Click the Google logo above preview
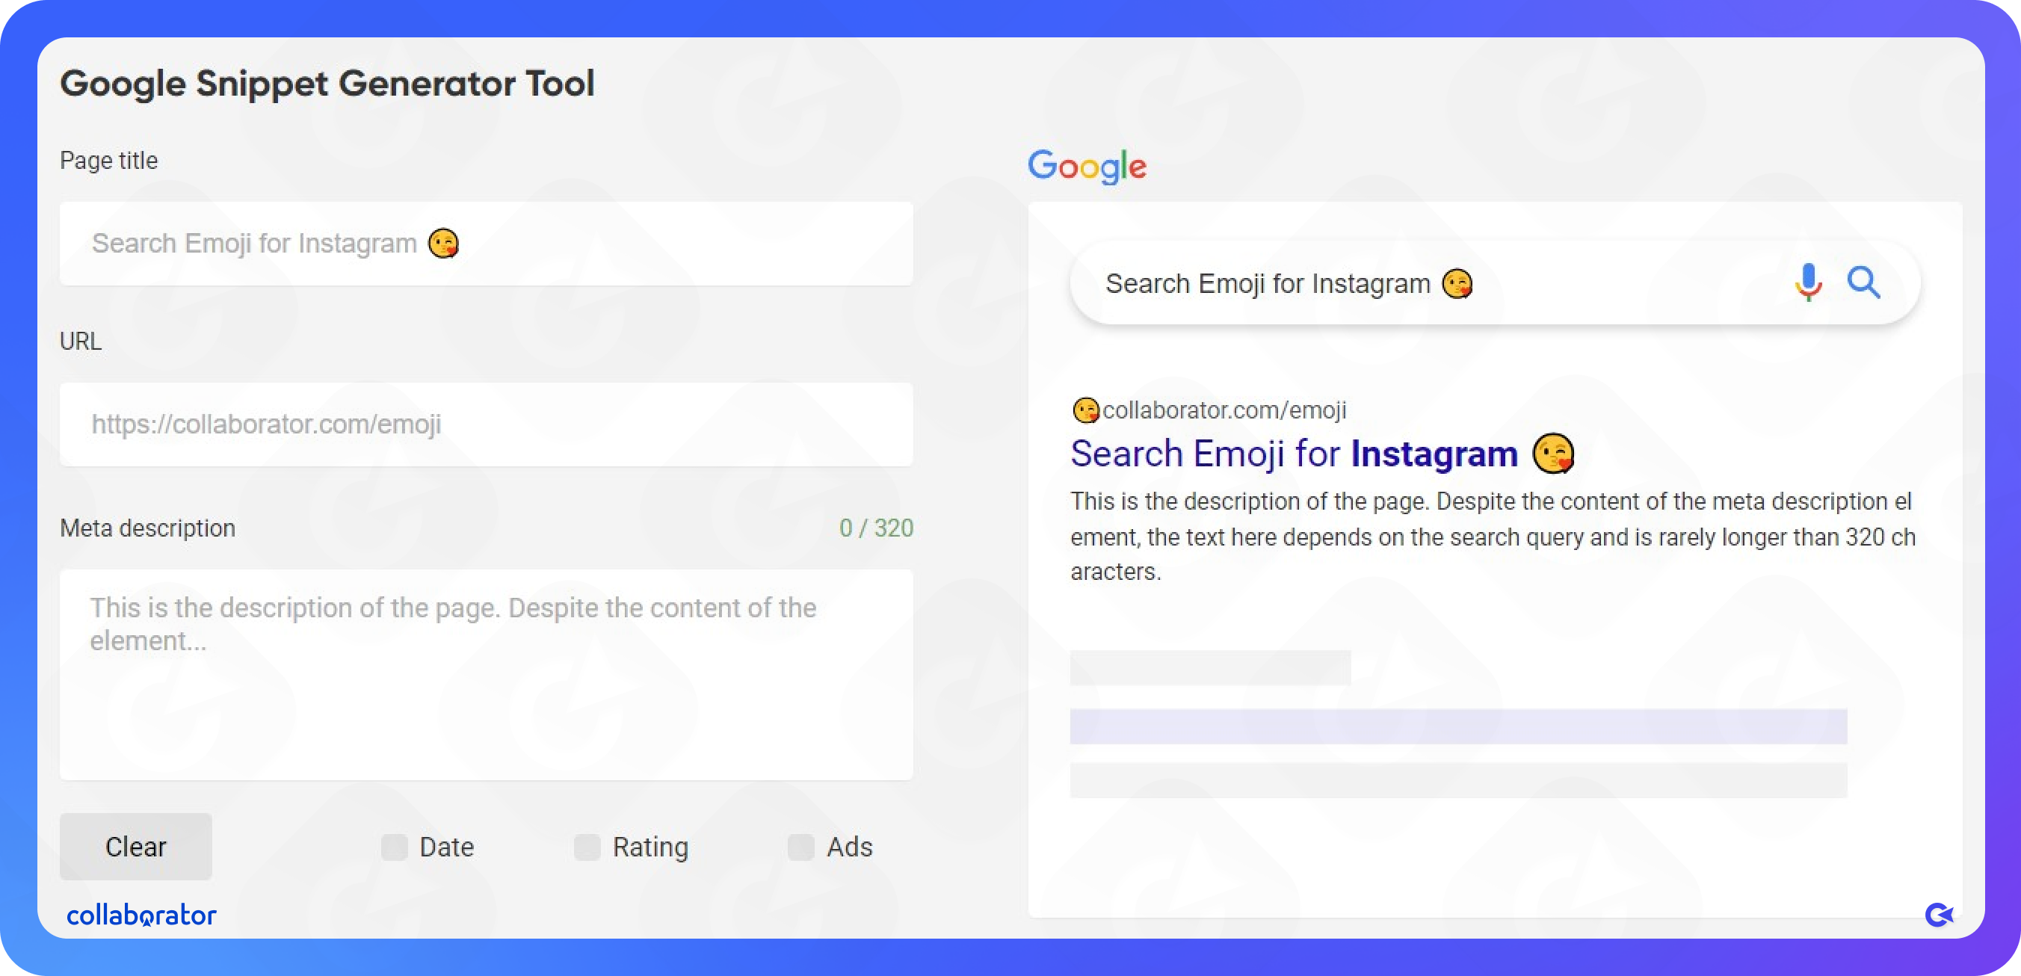Screen dimensions: 2021x976 [1087, 166]
